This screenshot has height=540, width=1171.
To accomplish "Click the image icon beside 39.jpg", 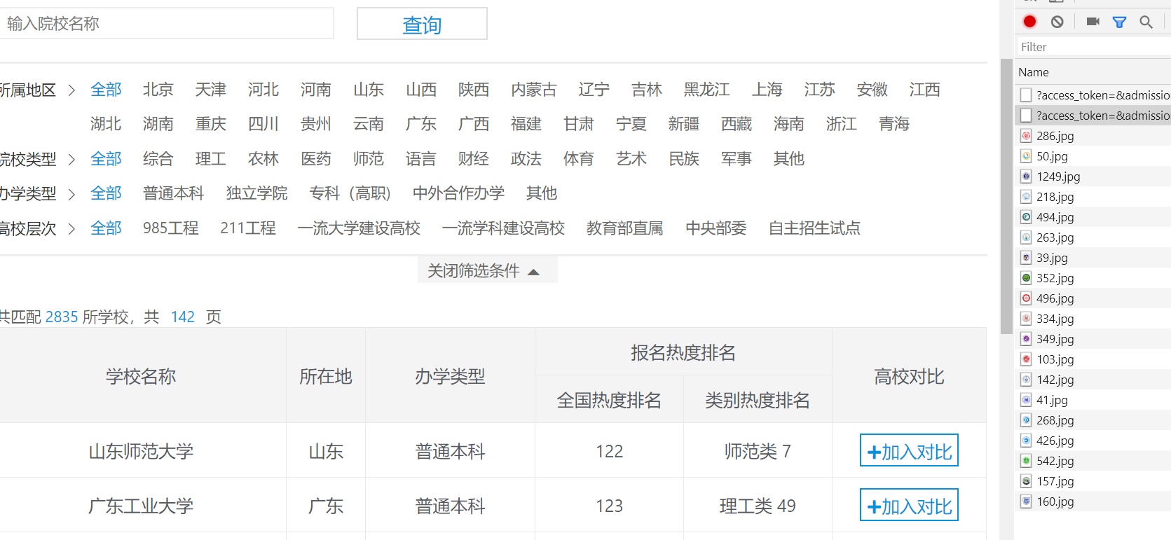I will coord(1026,258).
